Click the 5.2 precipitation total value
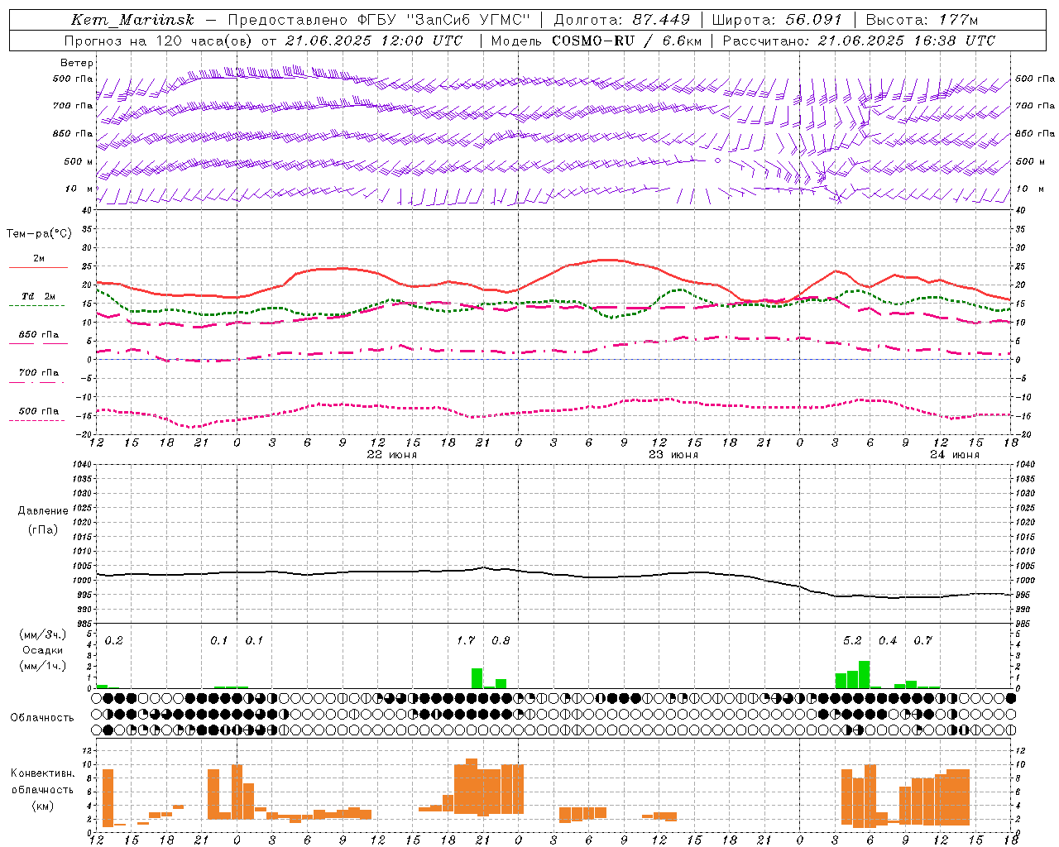Viewport: 1059px width, 847px height. coord(852,641)
